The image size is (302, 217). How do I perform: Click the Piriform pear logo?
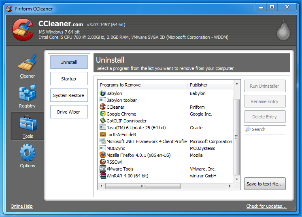283,30
